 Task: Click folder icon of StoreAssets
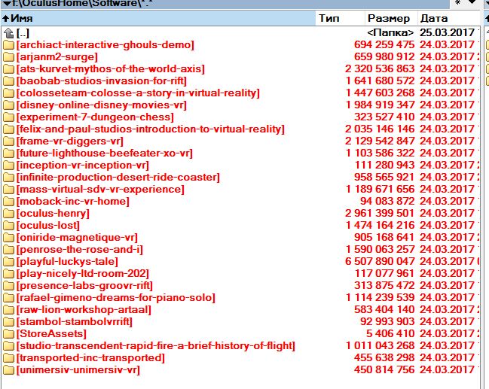[9, 334]
